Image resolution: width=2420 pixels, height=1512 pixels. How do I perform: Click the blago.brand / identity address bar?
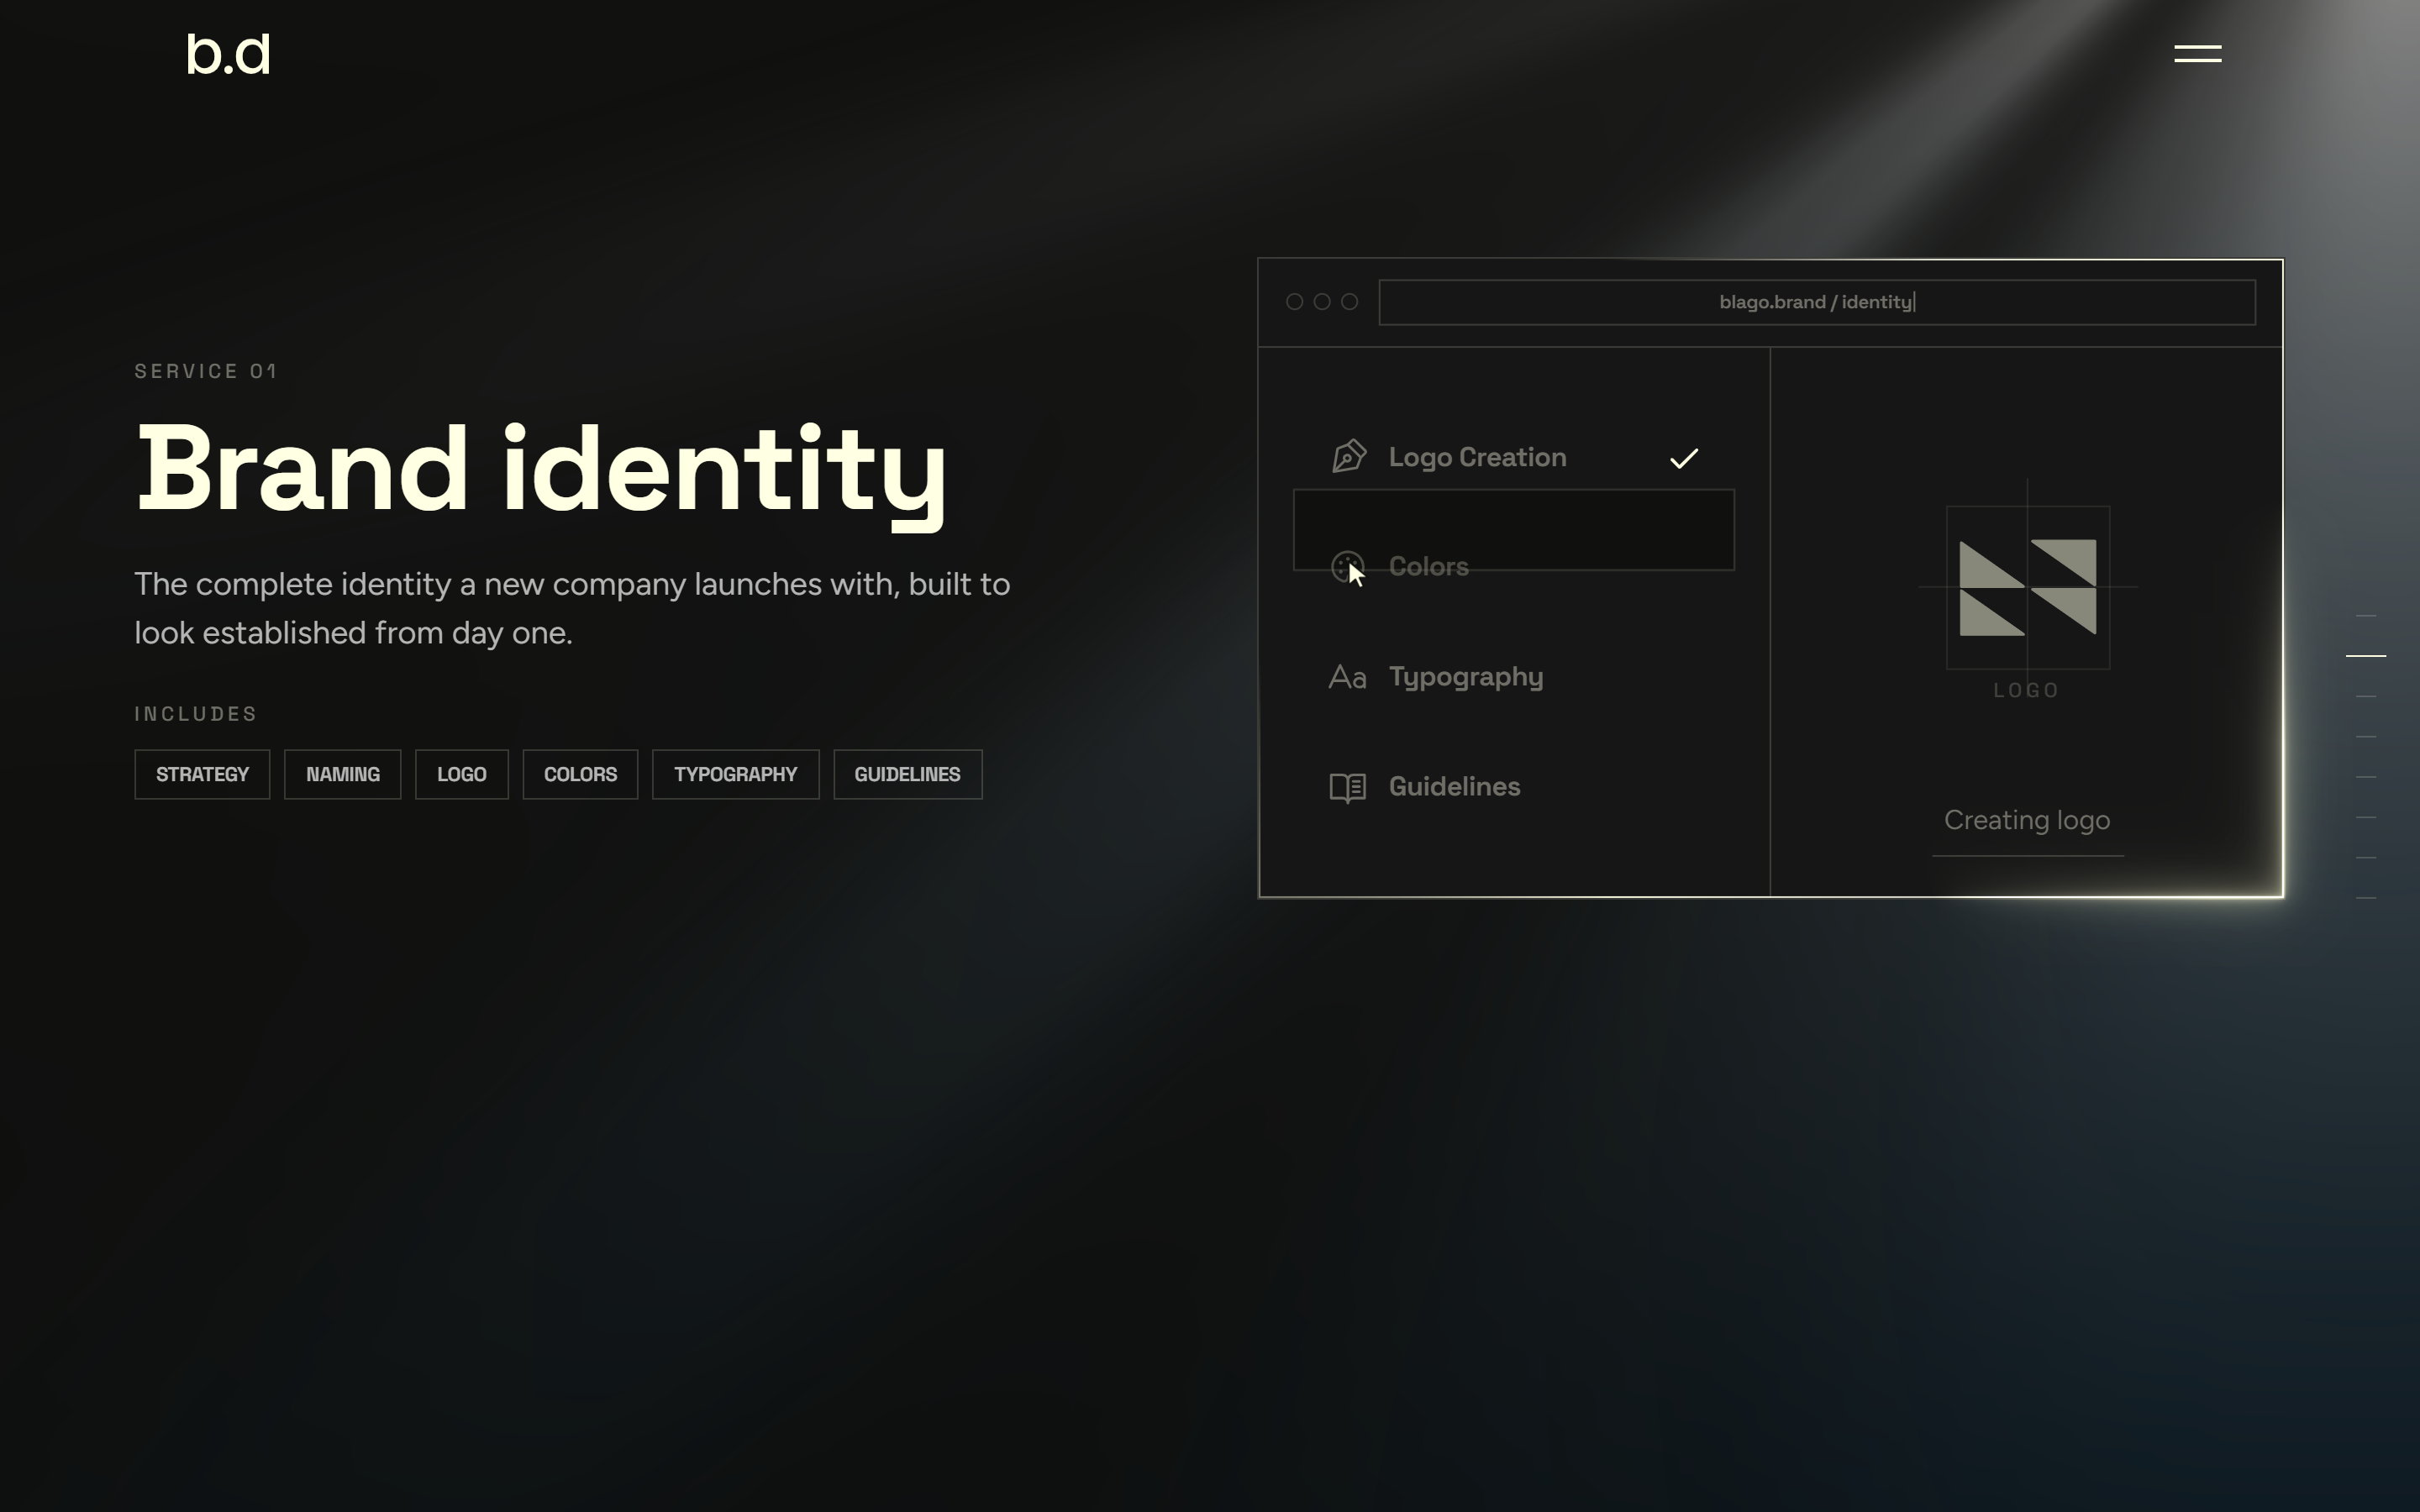point(1816,302)
